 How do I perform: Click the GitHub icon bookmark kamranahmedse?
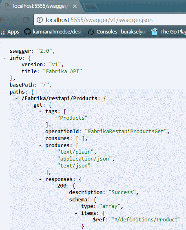(x=28, y=32)
